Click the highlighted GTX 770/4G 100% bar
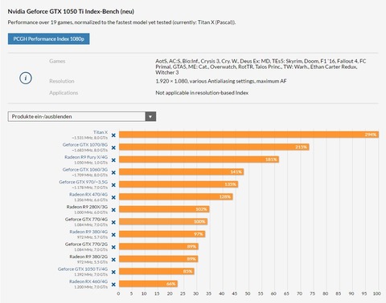The width and height of the screenshot is (386, 303). (163, 221)
